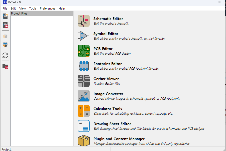Screen dimensions: 226x151
Task: Maximize the KiCad window
Action: tap(208, 2)
